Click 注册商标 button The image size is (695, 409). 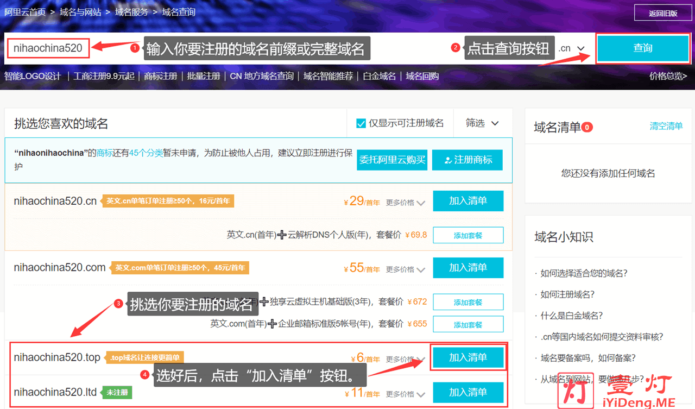467,160
